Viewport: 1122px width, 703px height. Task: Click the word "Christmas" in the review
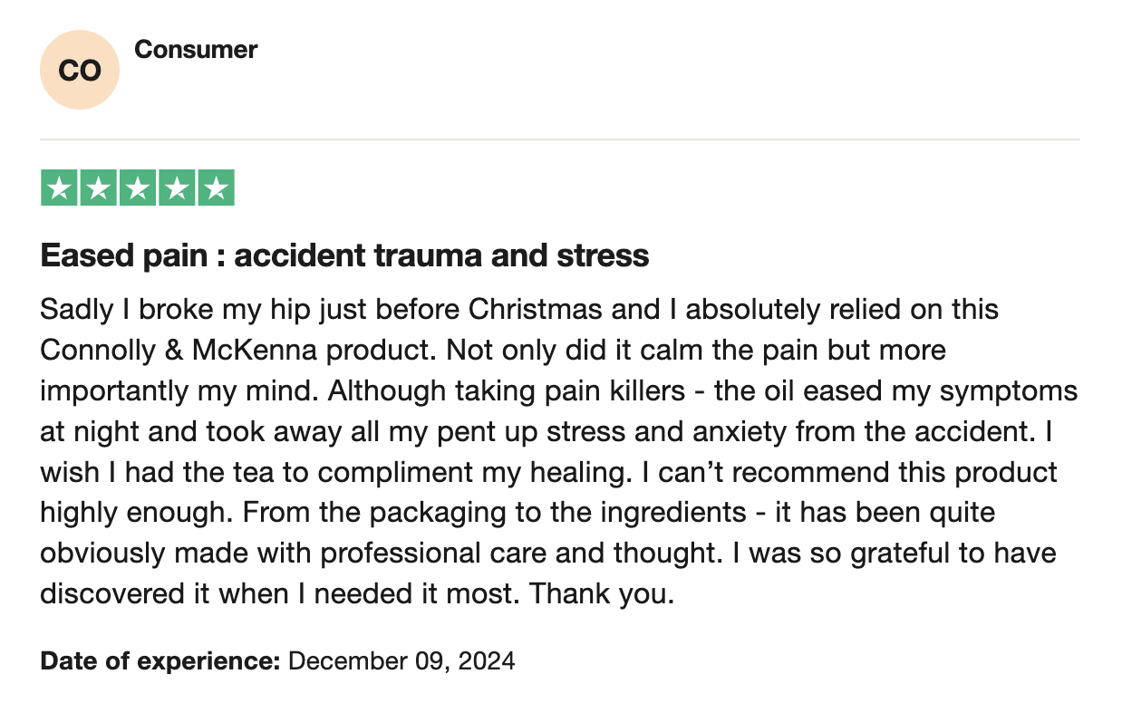pyautogui.click(x=536, y=309)
